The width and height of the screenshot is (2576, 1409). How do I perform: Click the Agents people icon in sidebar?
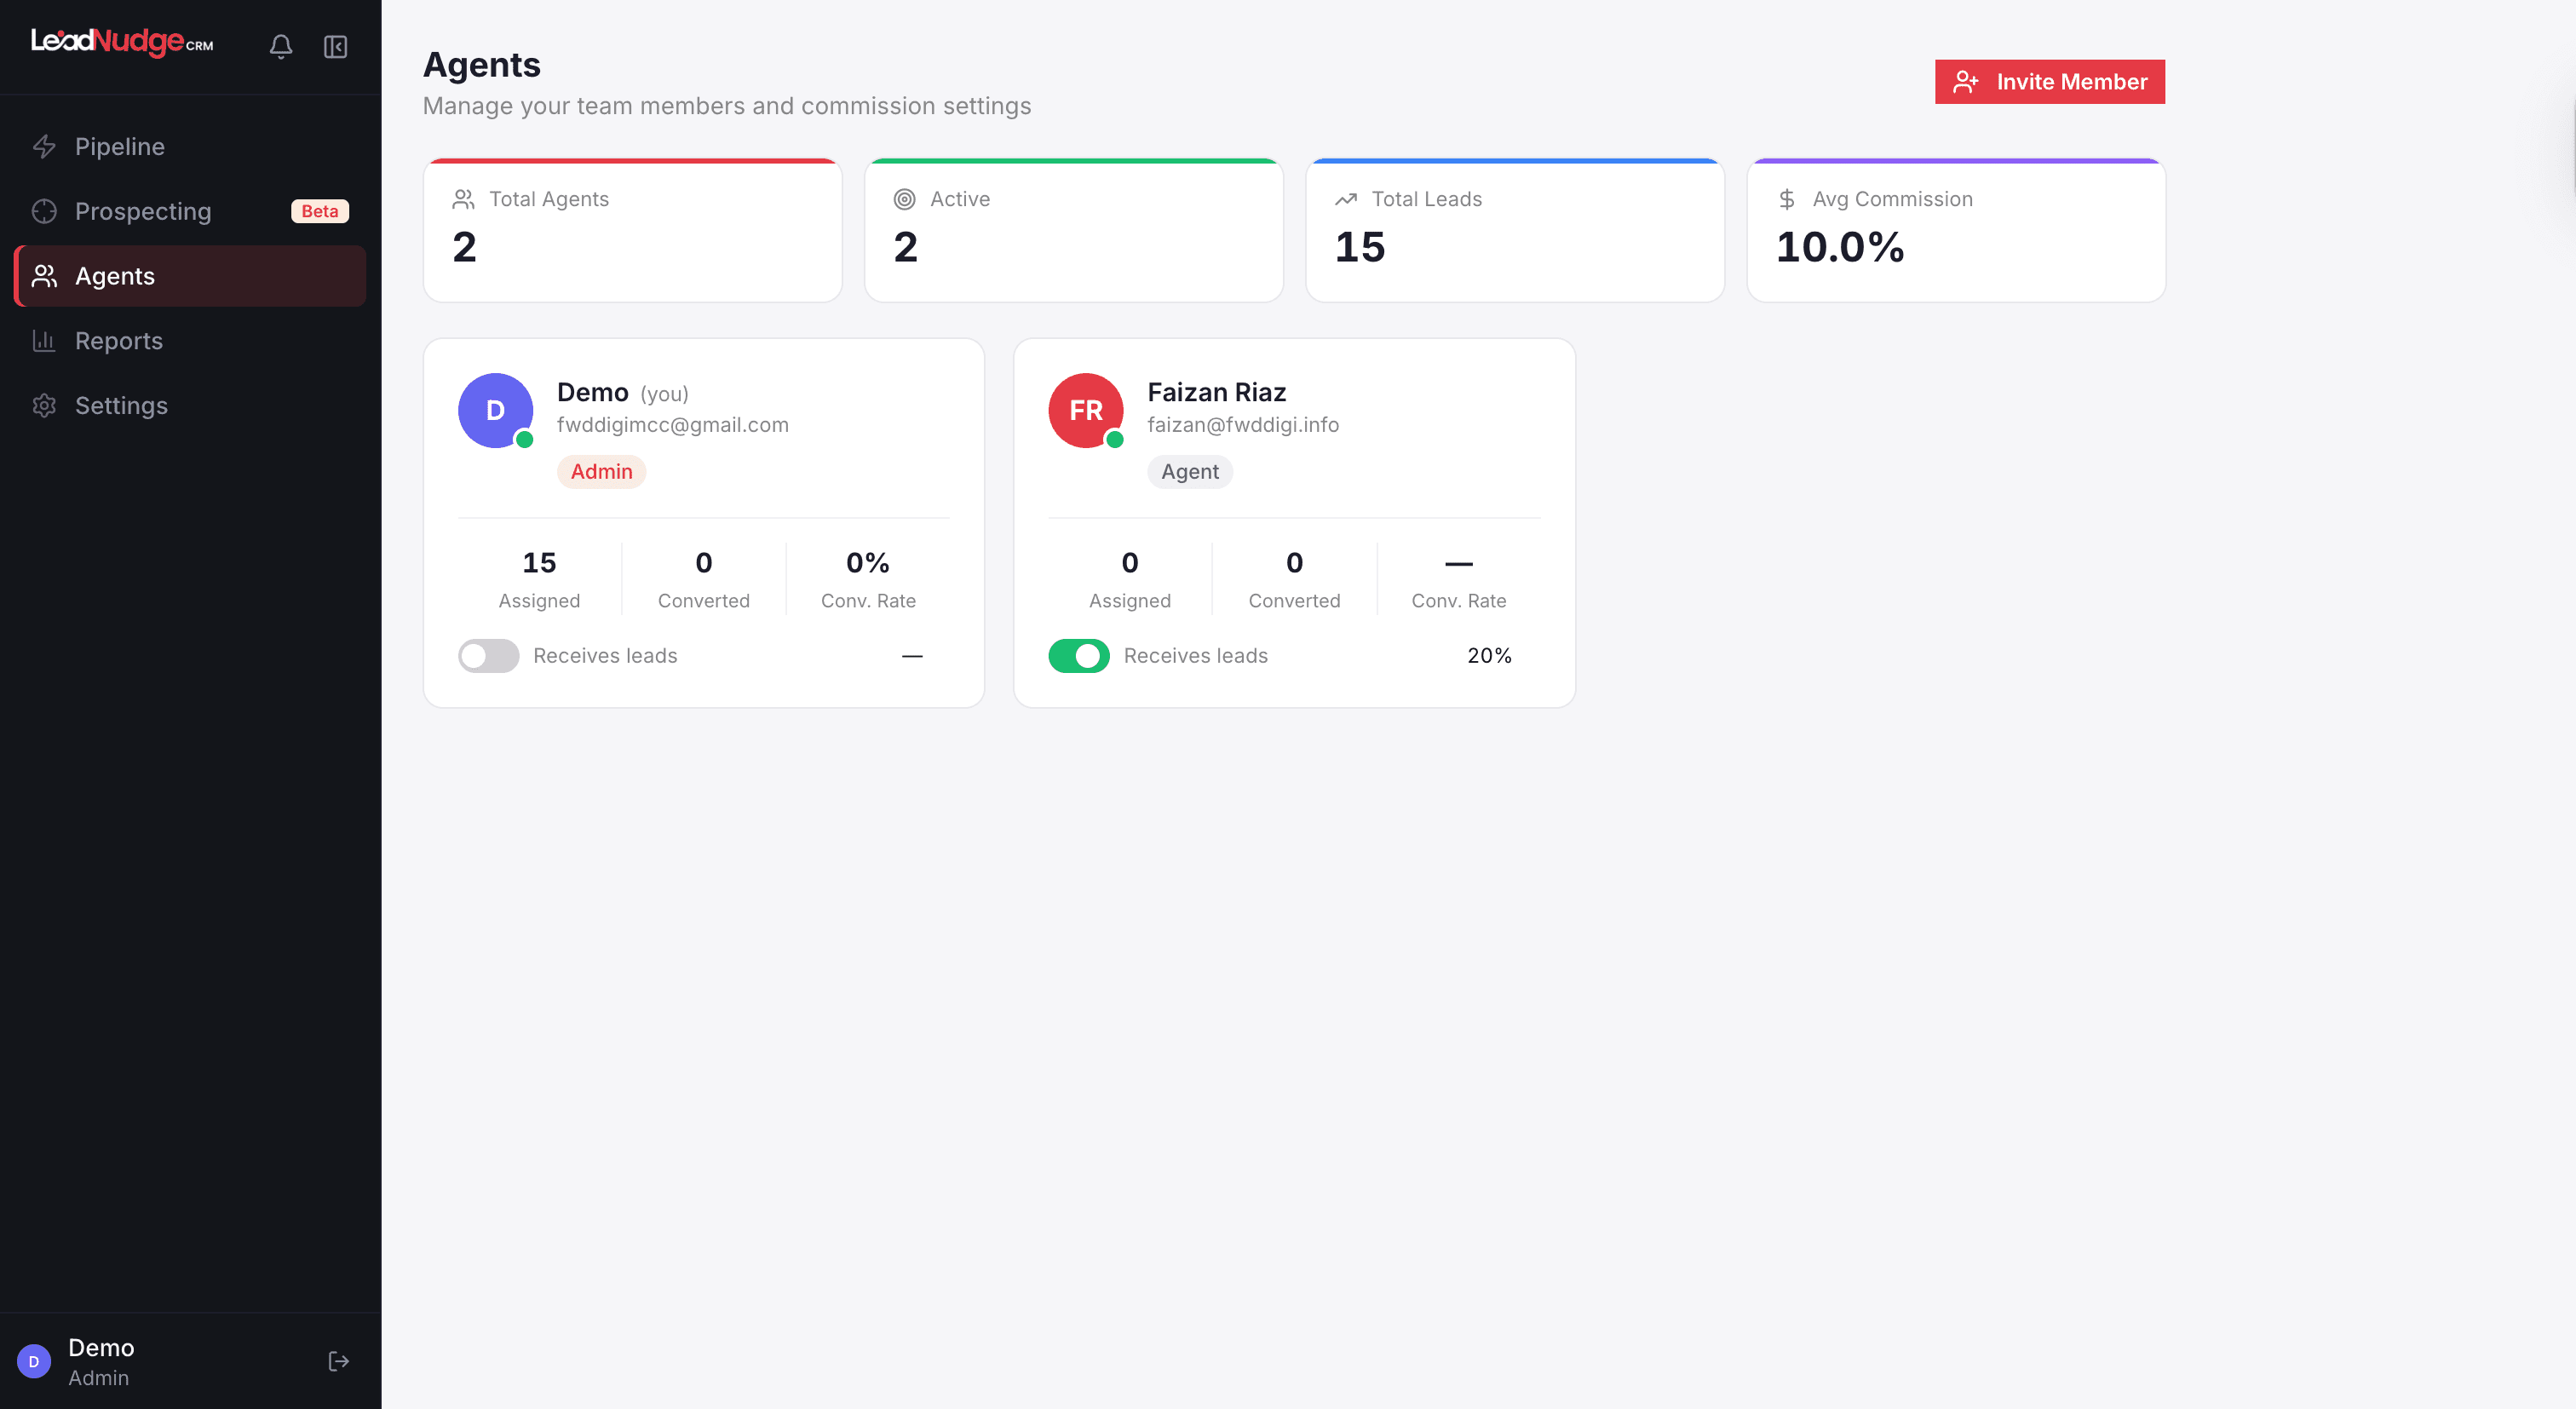click(44, 276)
